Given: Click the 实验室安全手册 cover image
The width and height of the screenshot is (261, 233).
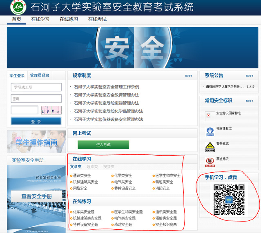Looking at the screenshot, I should pyautogui.click(x=36, y=199).
